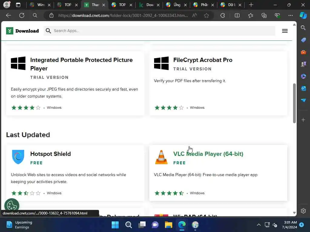Open VLC Media Player (64-bit) title link
This screenshot has width=310, height=232.
(208, 154)
